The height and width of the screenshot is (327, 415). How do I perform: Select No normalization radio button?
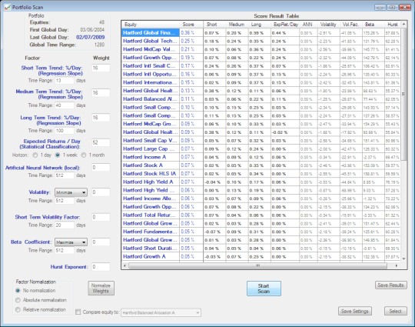(18, 291)
